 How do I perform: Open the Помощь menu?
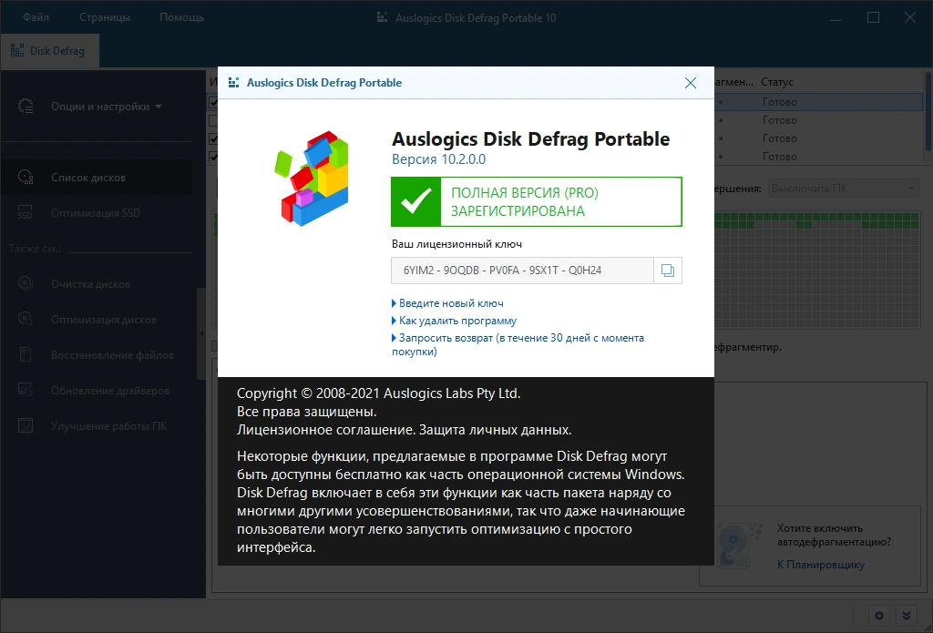click(x=181, y=17)
